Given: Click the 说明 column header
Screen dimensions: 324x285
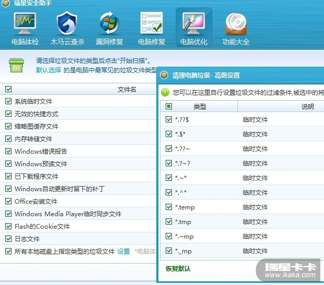Looking at the screenshot, I should coord(307,106).
